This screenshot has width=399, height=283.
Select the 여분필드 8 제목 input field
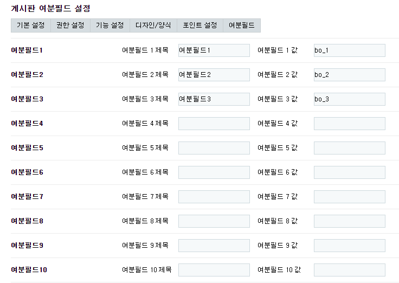click(214, 221)
